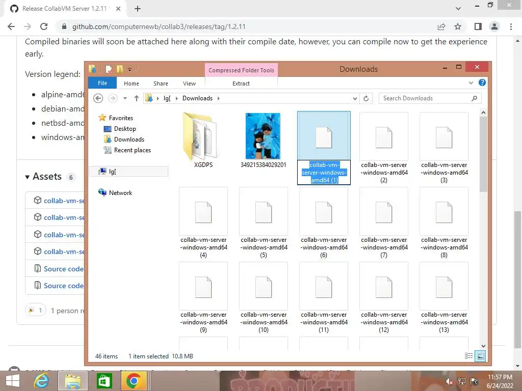522x391 pixels.
Task: Open the Home ribbon tab
Action: (132, 83)
